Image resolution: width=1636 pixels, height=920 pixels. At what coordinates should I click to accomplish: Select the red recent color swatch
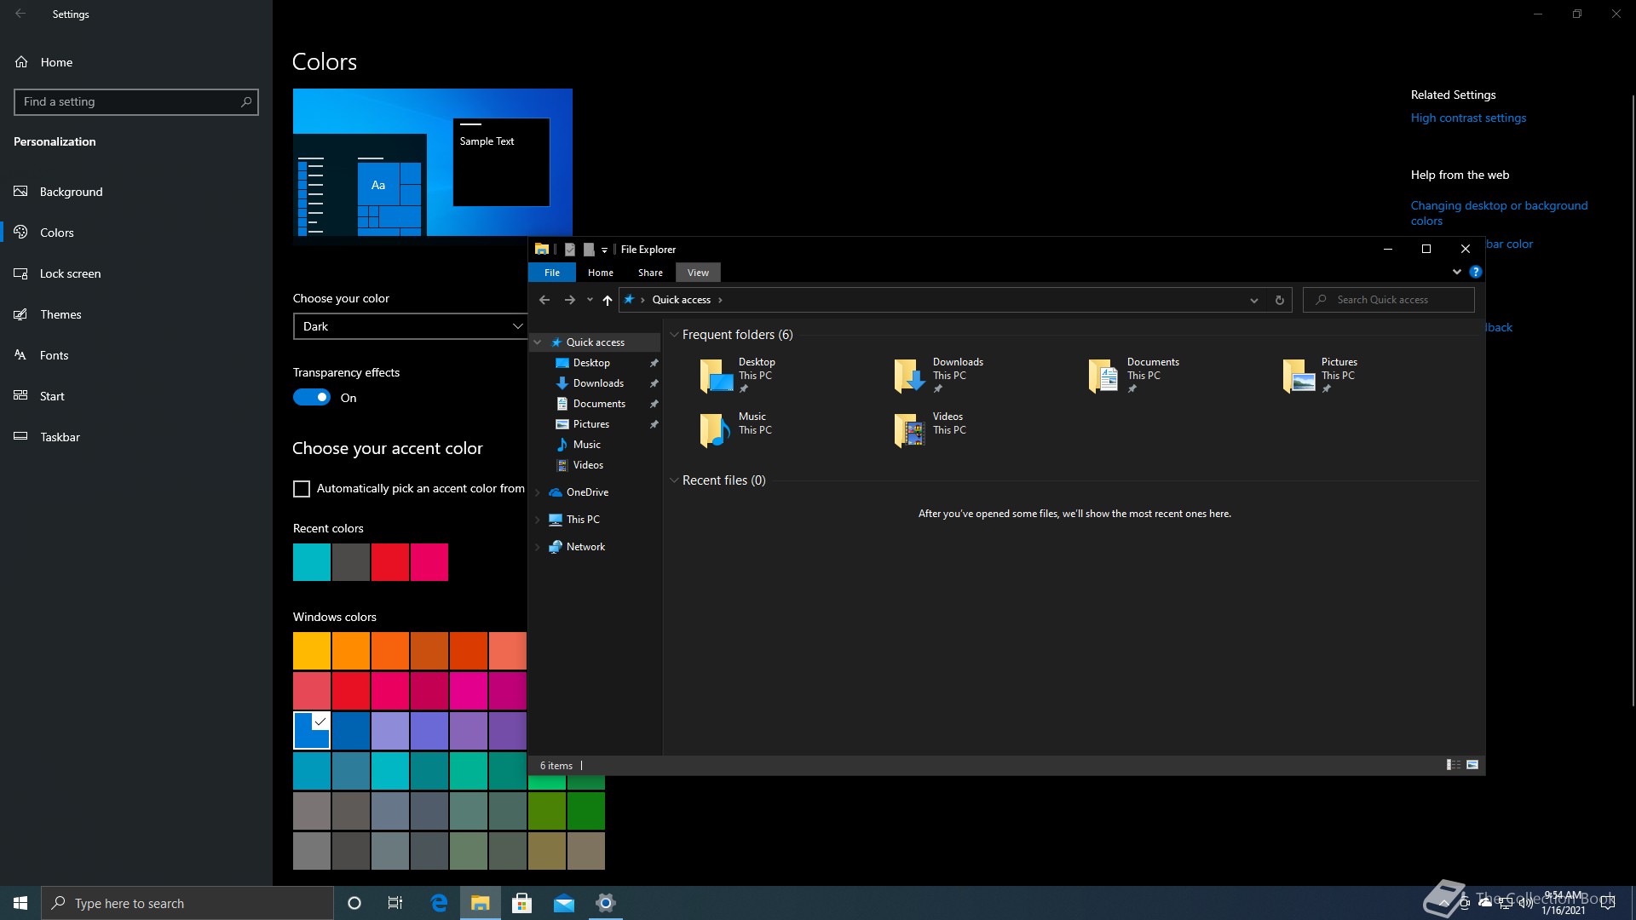(390, 562)
